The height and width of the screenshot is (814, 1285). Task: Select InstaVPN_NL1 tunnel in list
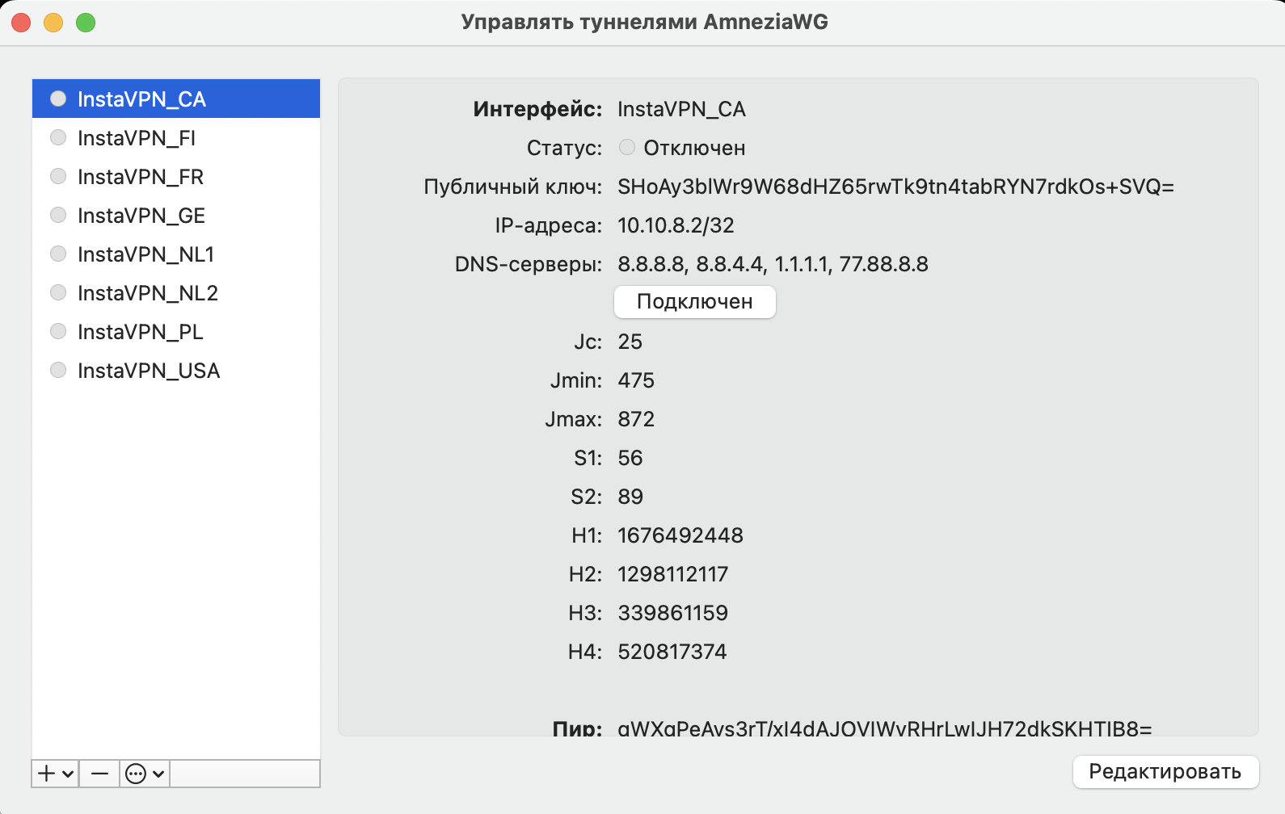coord(145,254)
